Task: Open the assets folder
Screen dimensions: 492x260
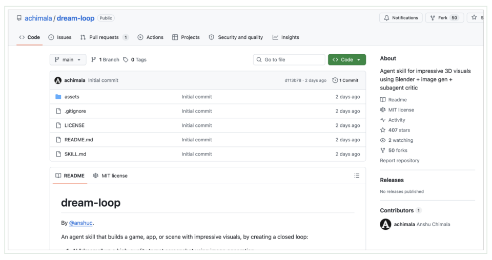Action: (x=72, y=97)
